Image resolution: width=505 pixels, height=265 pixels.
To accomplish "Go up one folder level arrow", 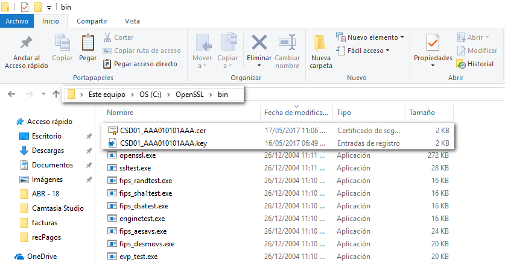I will pyautogui.click(x=56, y=94).
